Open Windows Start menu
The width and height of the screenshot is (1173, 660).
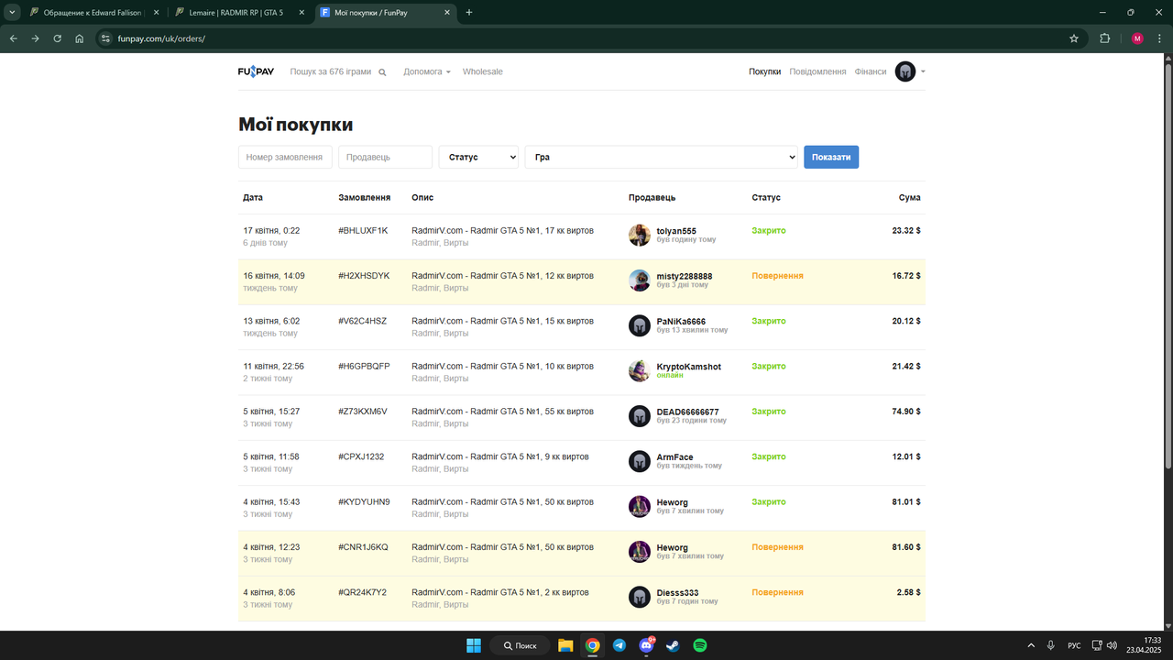(x=474, y=645)
